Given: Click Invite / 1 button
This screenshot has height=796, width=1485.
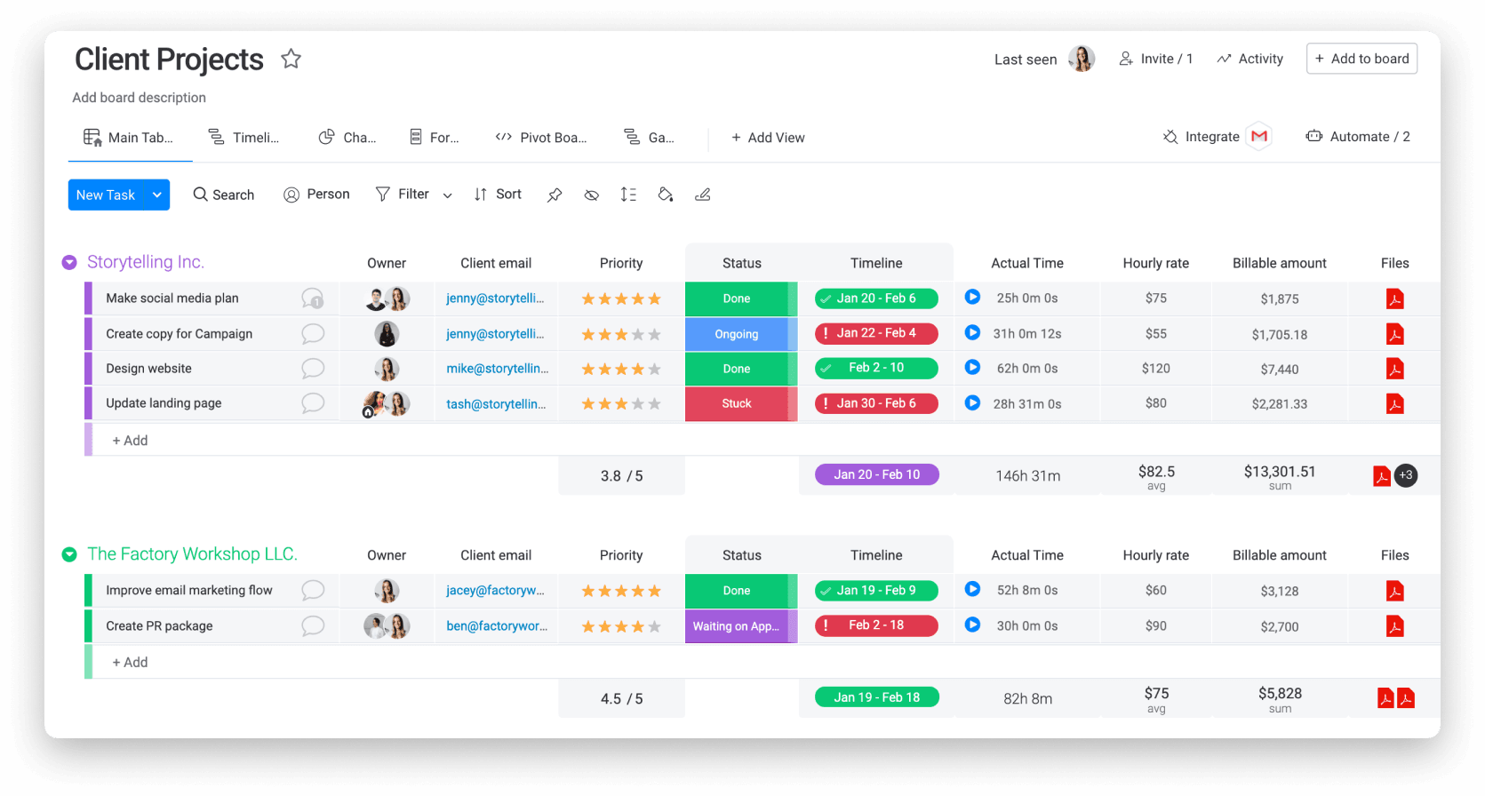Looking at the screenshot, I should 1155,59.
